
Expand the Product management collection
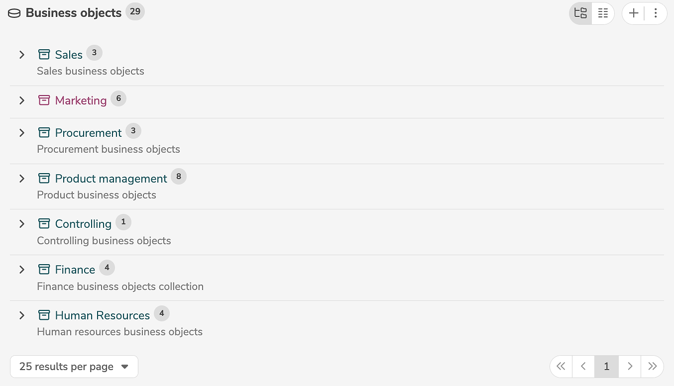pos(22,179)
